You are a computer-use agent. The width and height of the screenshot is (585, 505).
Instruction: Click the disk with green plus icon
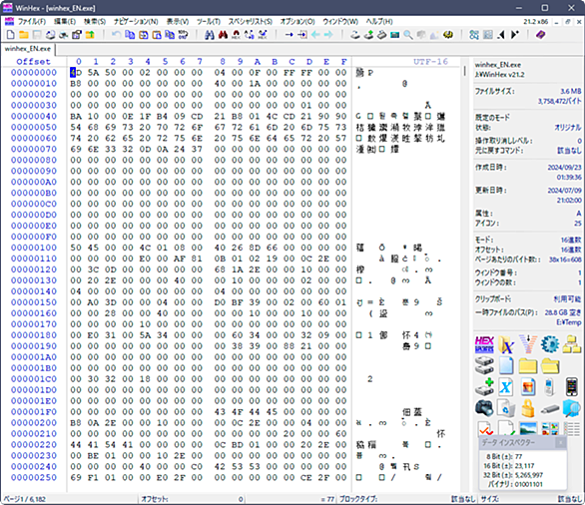pyautogui.click(x=484, y=387)
